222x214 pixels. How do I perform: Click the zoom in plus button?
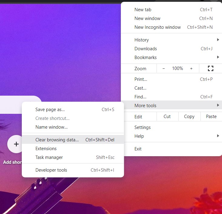pyautogui.click(x=191, y=68)
